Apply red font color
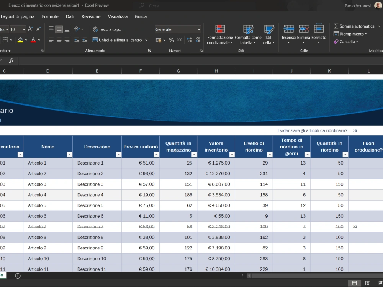Screen dimensions: 383x287 33,40
